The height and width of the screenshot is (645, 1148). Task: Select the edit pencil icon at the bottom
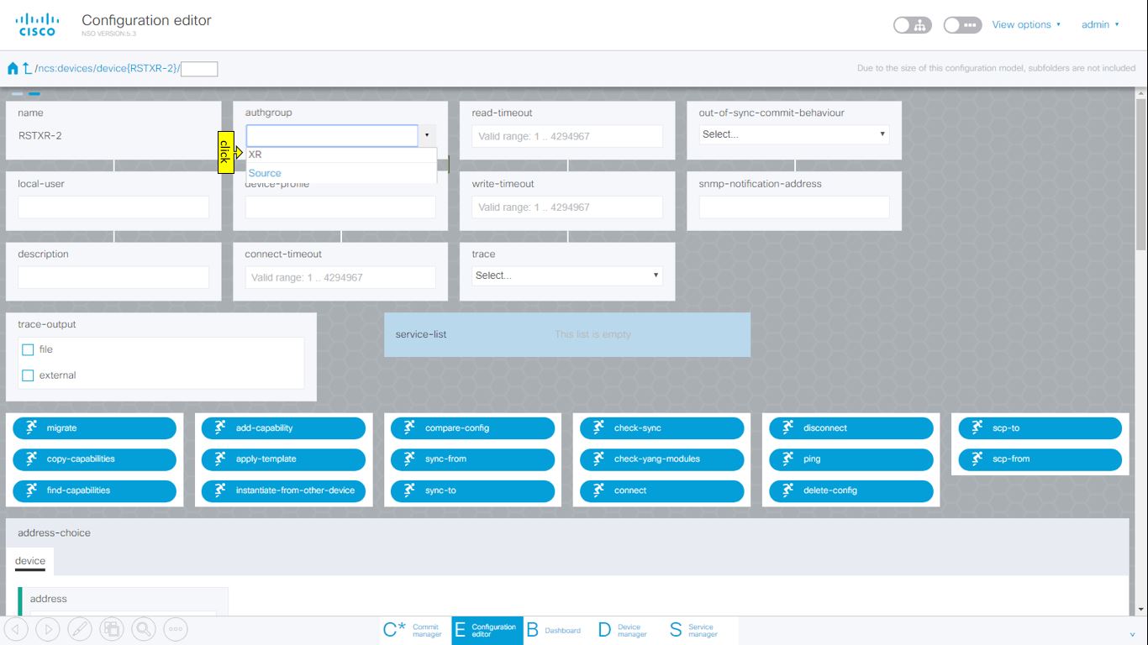click(x=80, y=628)
